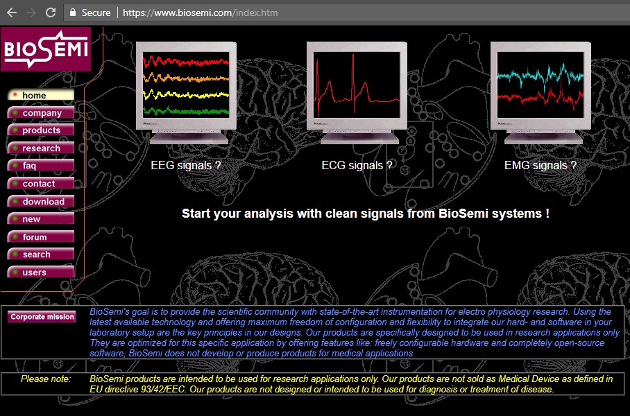The image size is (630, 416).
Task: Click the 'EEG signals ?' caption
Action: click(186, 166)
